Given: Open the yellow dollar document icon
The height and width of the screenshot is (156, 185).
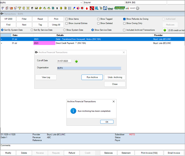Looking at the screenshot, I should (66, 8).
